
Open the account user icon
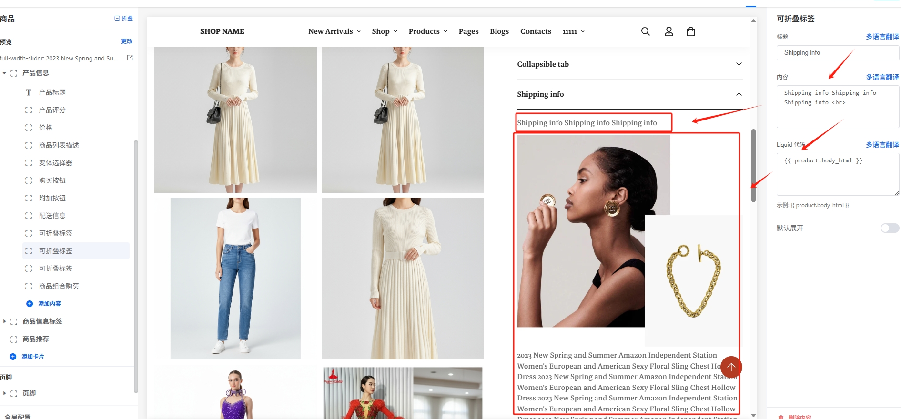click(x=668, y=31)
